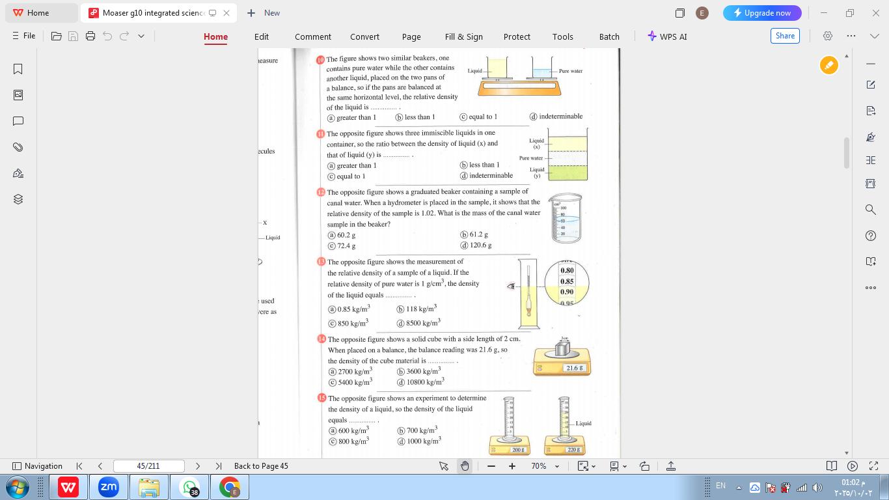
Task: Open the Batch tab
Action: [609, 36]
